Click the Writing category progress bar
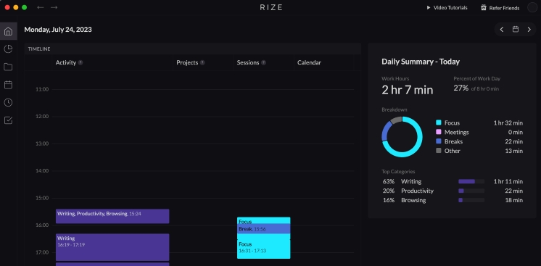This screenshot has height=266, width=541. click(x=471, y=181)
